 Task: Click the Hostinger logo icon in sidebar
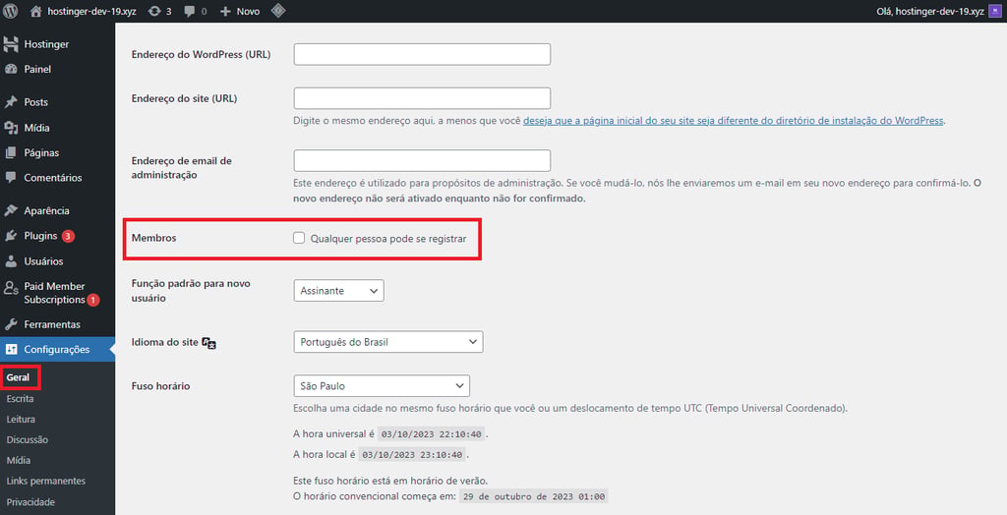click(x=11, y=43)
